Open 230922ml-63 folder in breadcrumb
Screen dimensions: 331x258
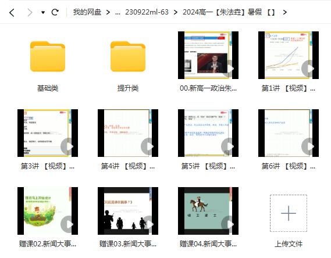147,12
